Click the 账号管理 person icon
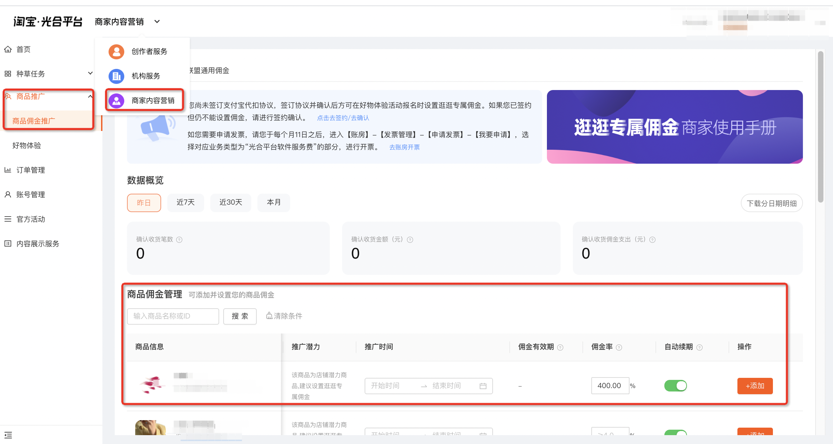Screen dimensions: 833x444 pyautogui.click(x=8, y=194)
